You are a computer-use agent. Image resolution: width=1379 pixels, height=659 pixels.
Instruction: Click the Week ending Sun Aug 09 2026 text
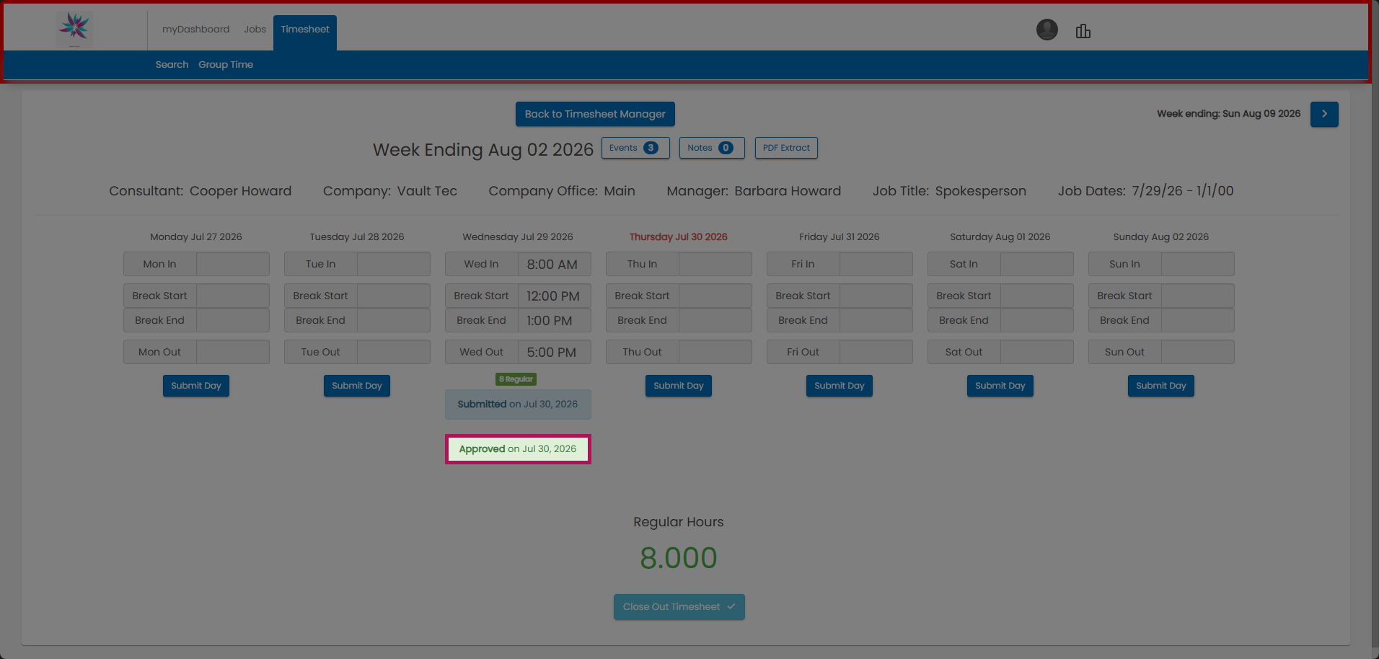tap(1228, 114)
